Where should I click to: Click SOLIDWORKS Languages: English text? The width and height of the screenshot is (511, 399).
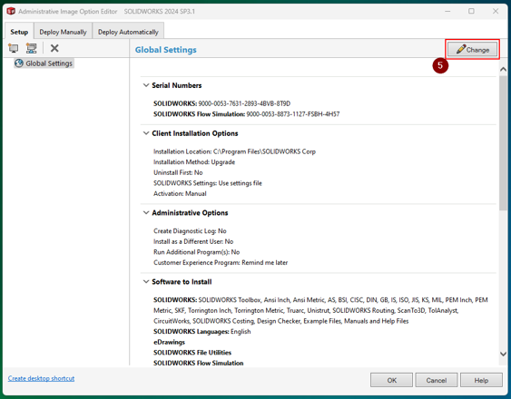pyautogui.click(x=202, y=332)
